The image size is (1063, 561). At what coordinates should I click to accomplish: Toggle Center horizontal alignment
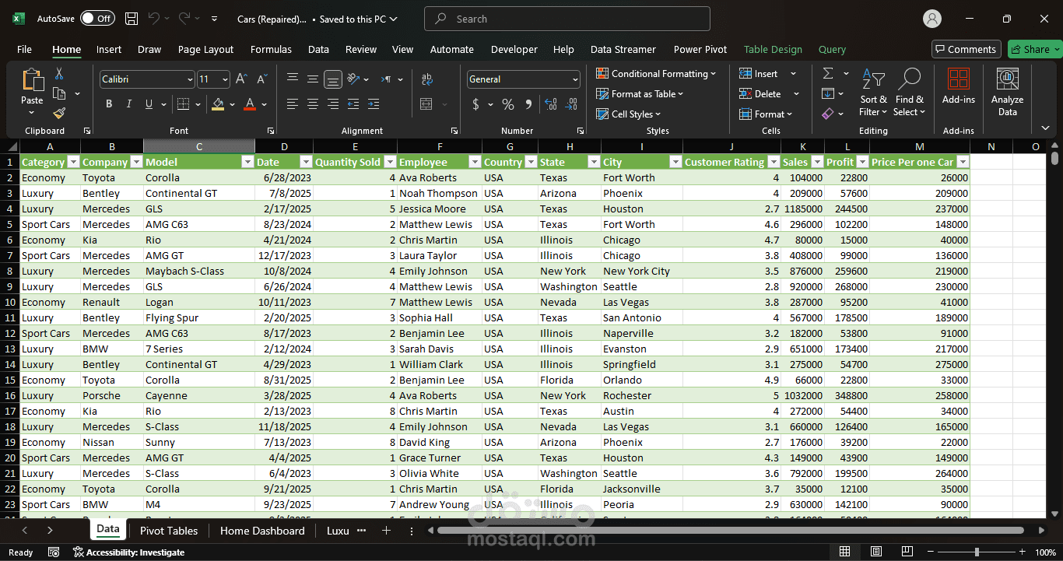312,104
